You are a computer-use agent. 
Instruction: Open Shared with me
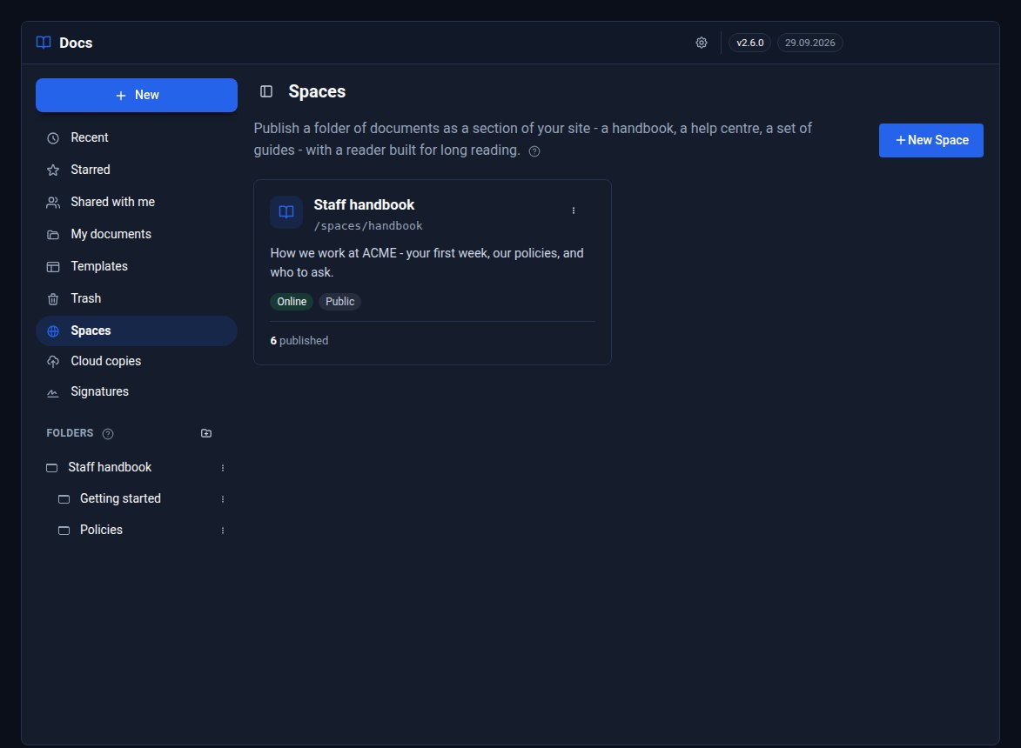137,203
